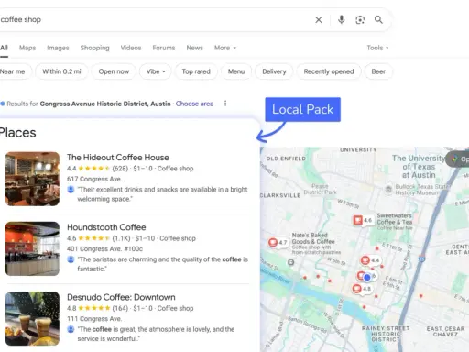This screenshot has width=469, height=352.
Task: Click the Choose area link
Action: coord(194,104)
